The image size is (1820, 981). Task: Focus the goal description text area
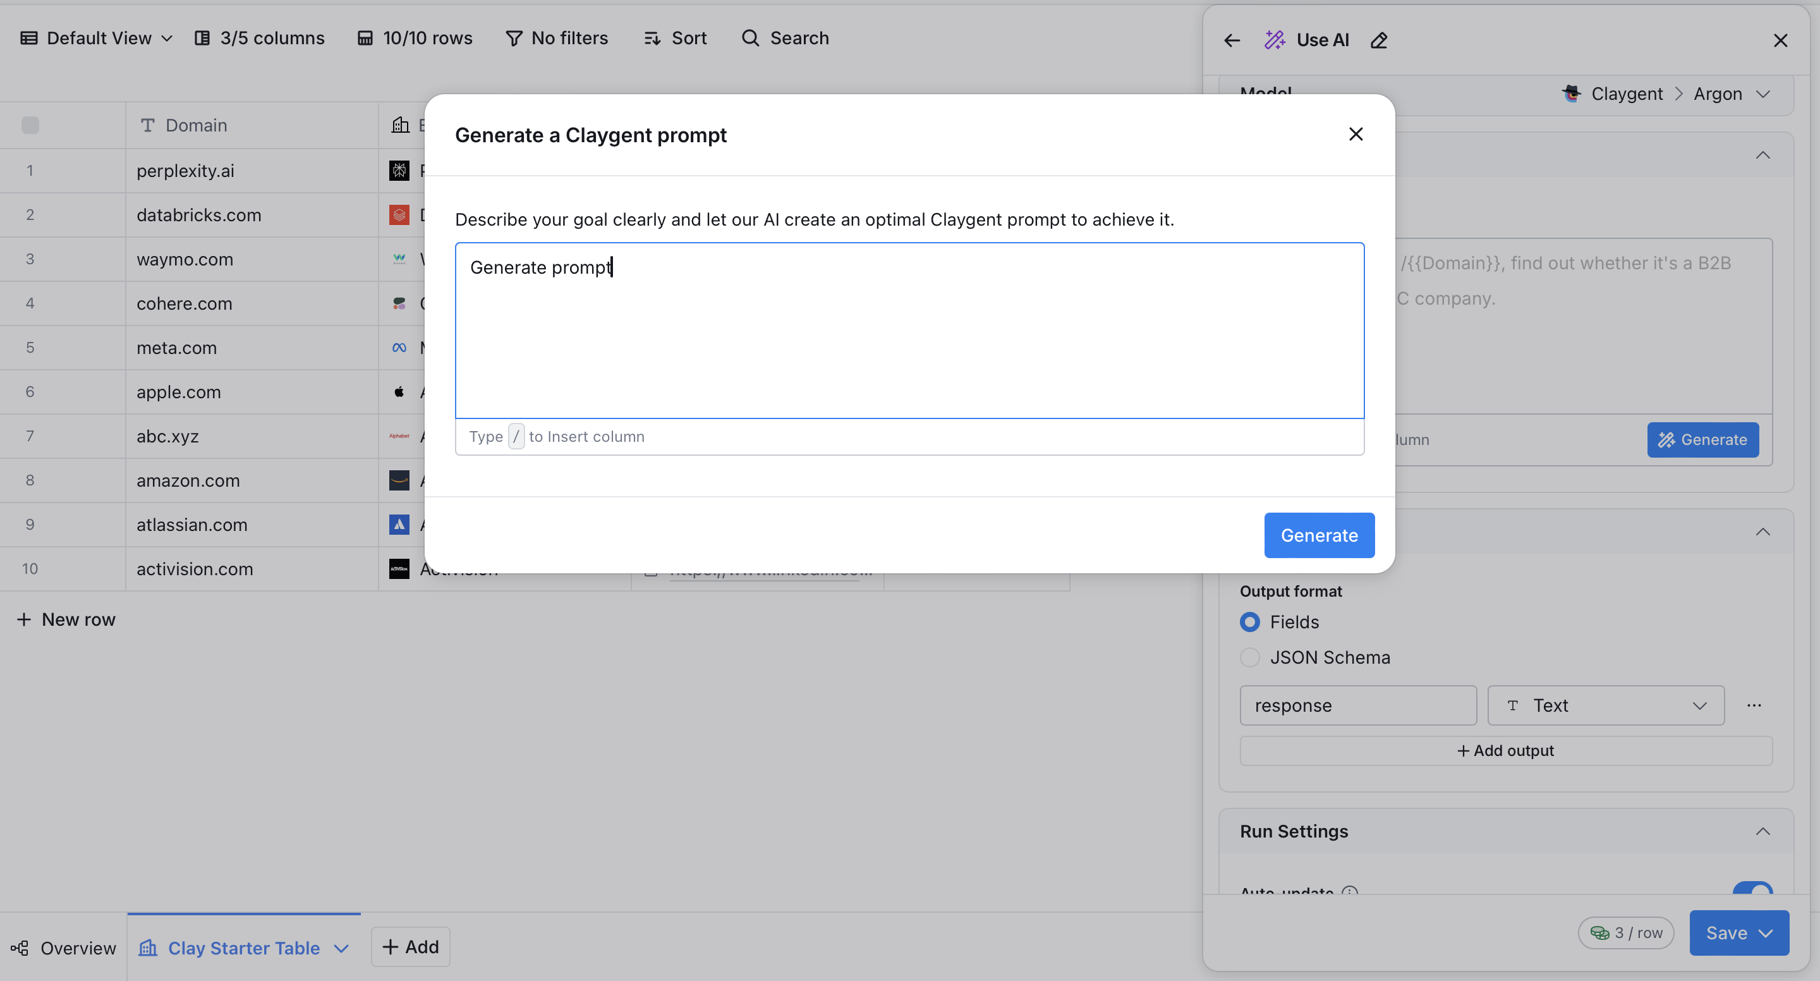(909, 330)
